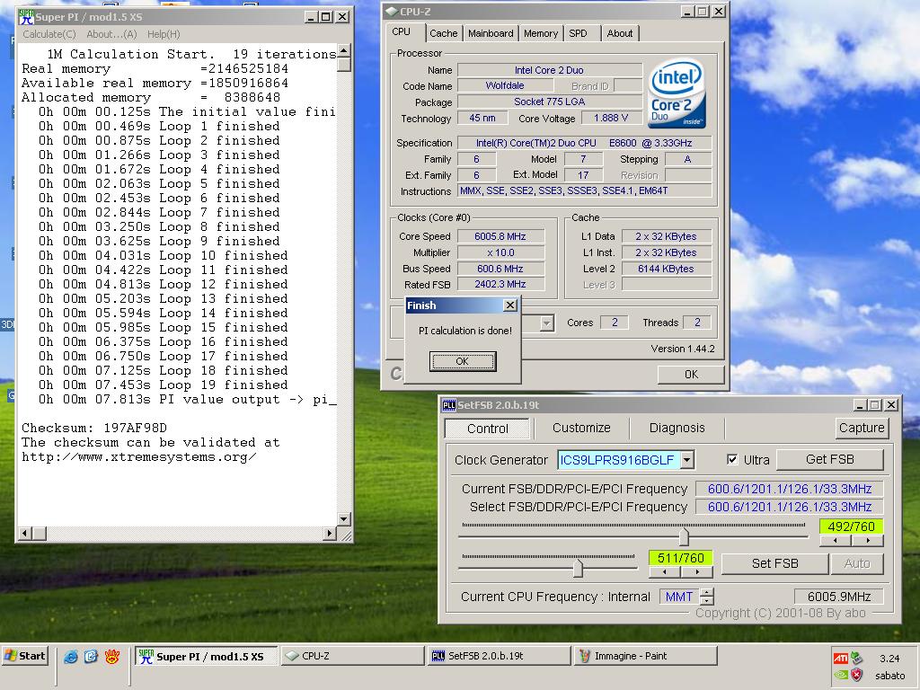Click the Core Speed 6005.8 MHz value
Screen dimensions: 920x690
(x=500, y=236)
